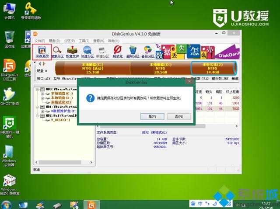
Task: Click the 搜索分区 search partition icon
Action: coord(57,52)
